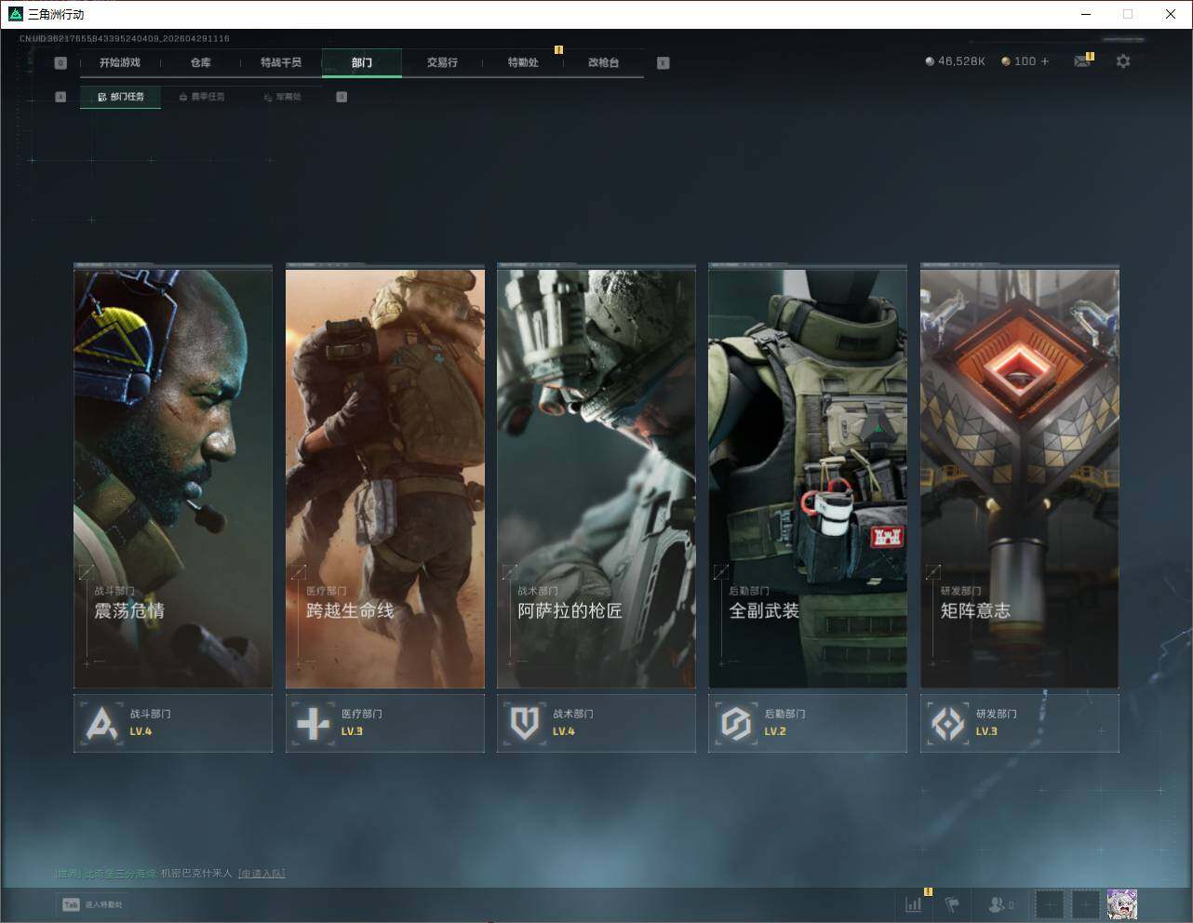Open the 阿萨拉的枪匠 tactical department card
Screen dimensions: 1193x923
point(596,478)
